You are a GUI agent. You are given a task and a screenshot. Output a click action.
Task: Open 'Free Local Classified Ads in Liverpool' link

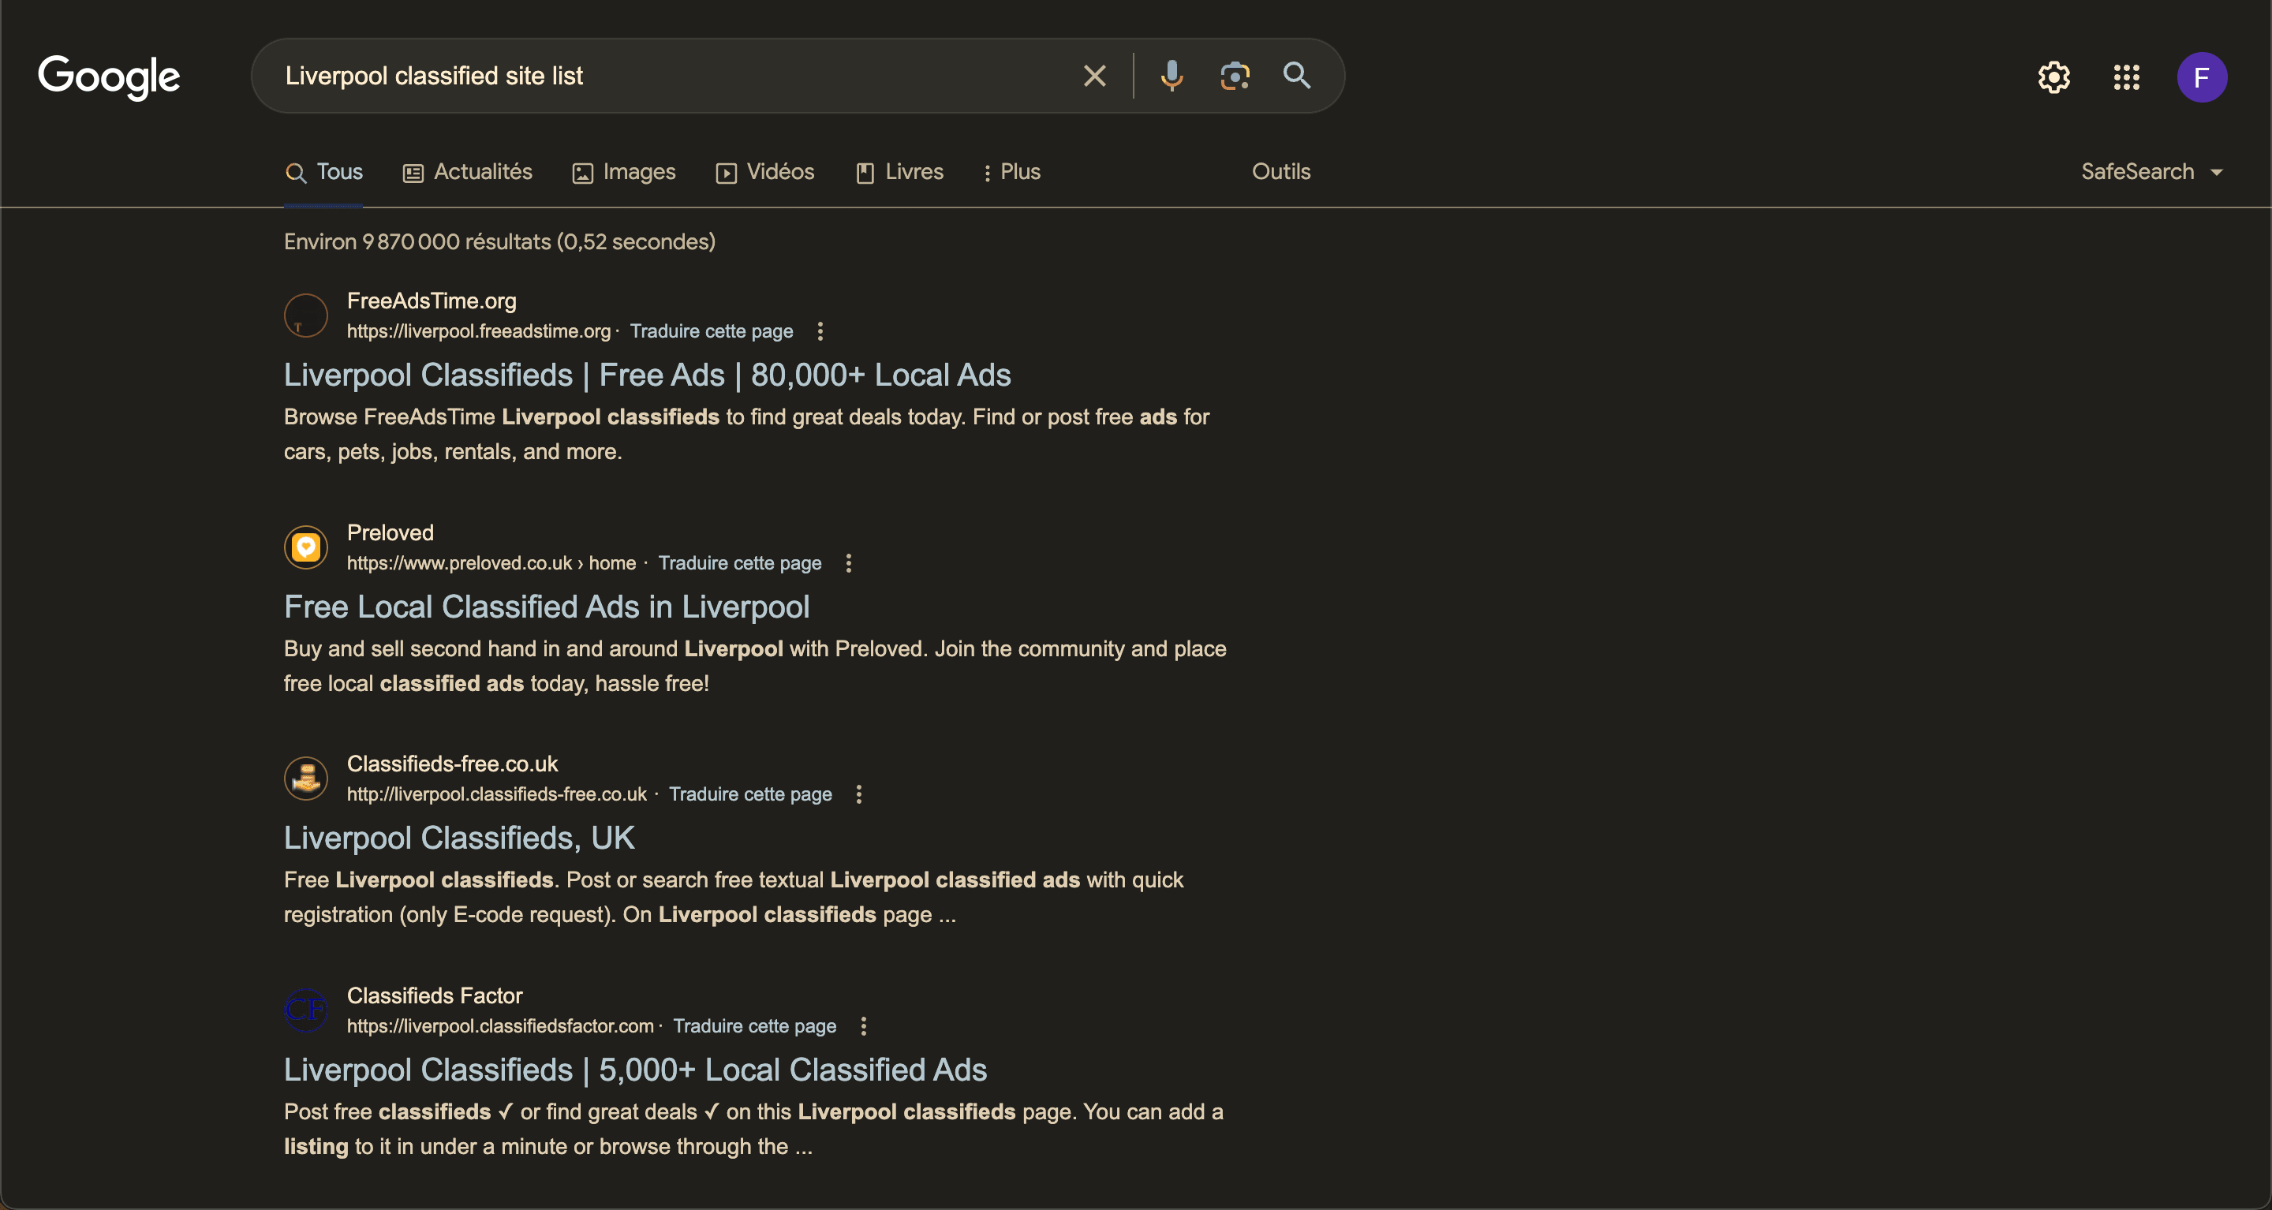tap(547, 607)
